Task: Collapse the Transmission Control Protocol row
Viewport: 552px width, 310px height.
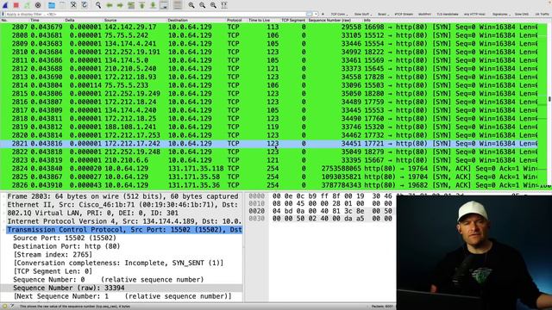Action: (x=122, y=230)
